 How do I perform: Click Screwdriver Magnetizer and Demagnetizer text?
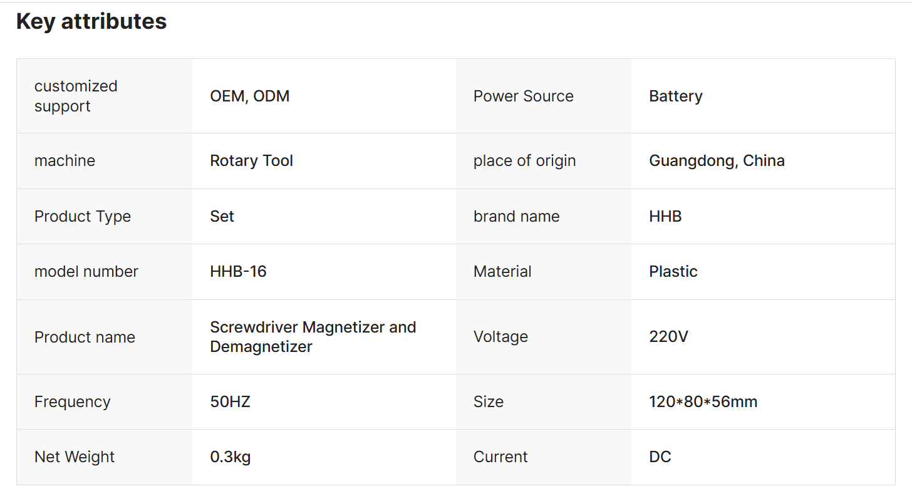[x=313, y=336]
